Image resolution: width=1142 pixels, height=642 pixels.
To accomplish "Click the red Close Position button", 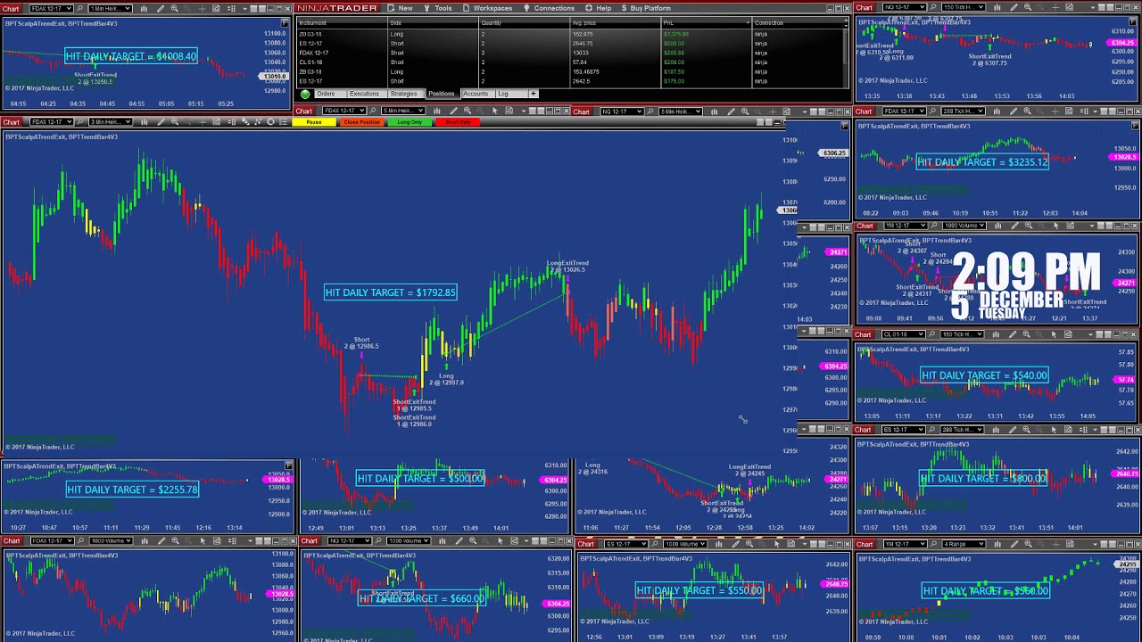I will [361, 122].
